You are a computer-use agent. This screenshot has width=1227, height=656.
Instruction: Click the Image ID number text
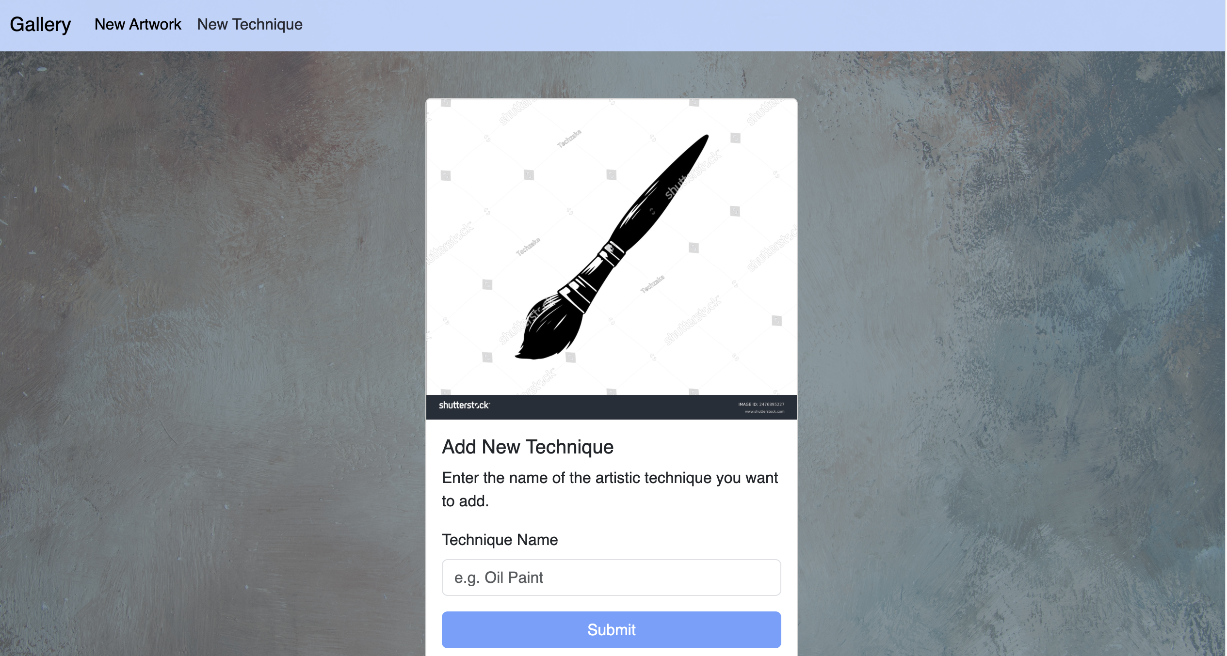point(761,404)
